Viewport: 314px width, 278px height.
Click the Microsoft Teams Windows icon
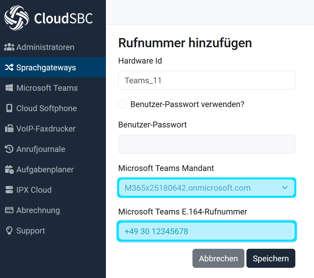[x=9, y=88]
